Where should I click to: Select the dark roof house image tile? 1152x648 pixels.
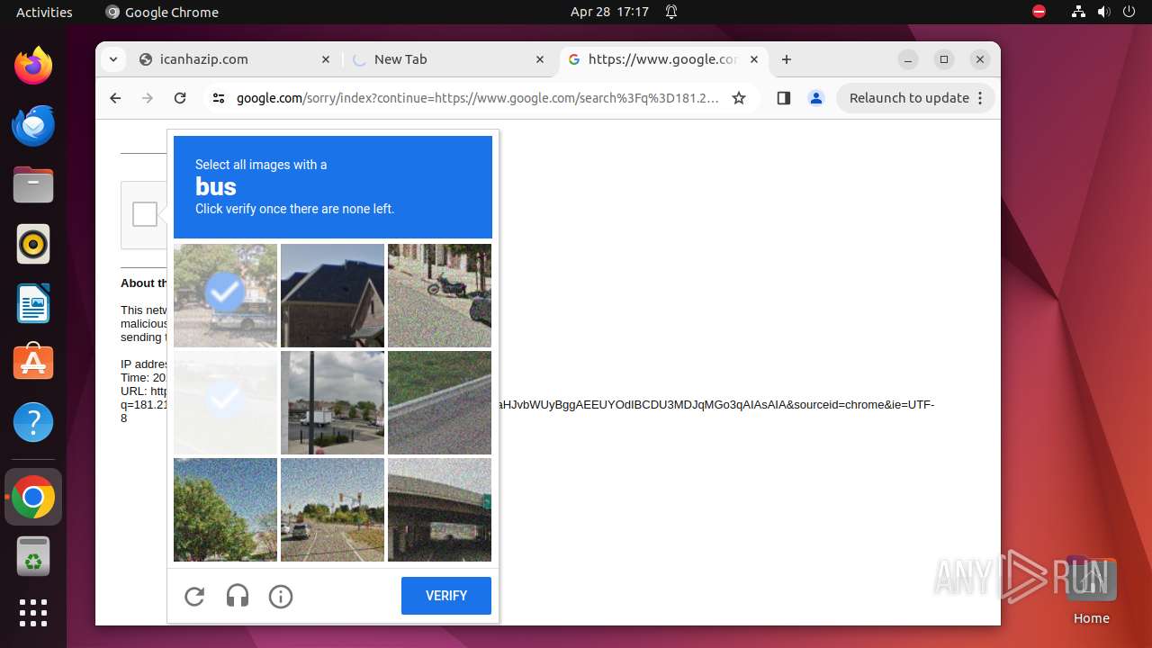332,295
